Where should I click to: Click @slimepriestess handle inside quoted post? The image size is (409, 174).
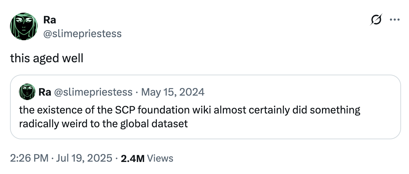93,92
